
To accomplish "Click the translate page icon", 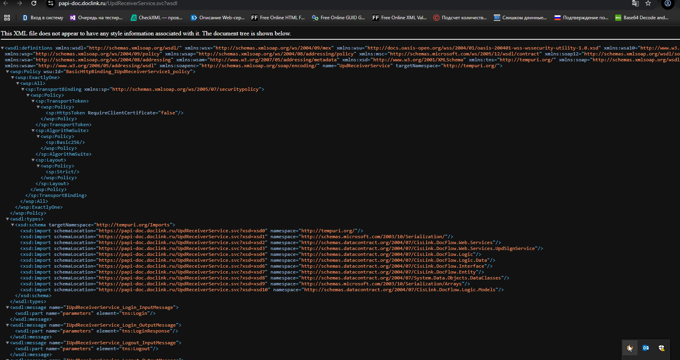I will (x=635, y=3).
